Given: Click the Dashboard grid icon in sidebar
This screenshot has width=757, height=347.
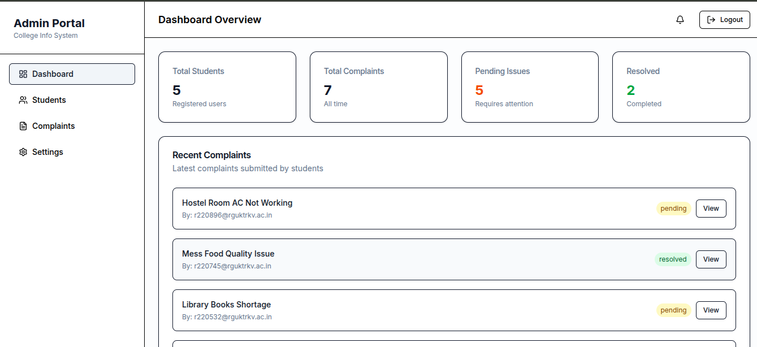Looking at the screenshot, I should pos(23,74).
